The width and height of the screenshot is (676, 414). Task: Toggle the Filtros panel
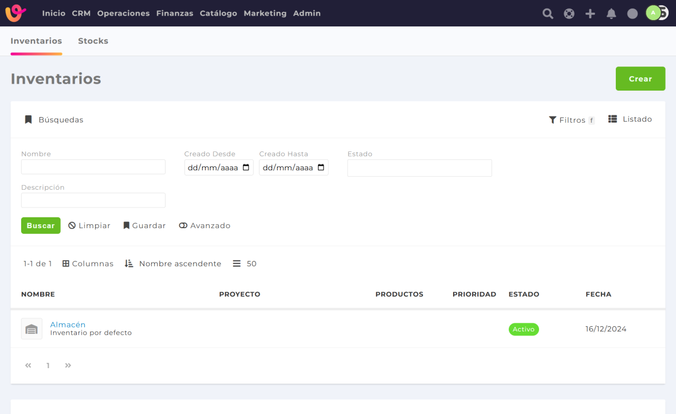(x=571, y=120)
